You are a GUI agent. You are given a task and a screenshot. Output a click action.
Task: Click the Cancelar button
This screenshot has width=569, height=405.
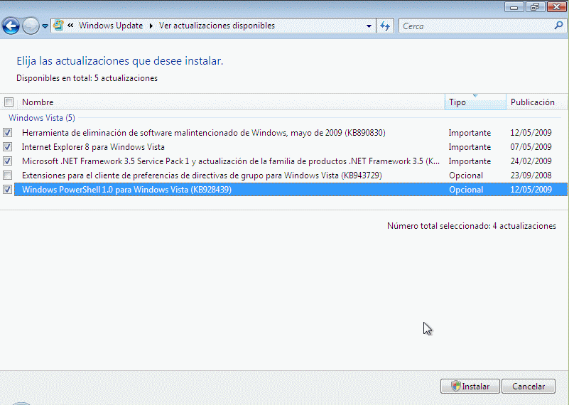(528, 387)
